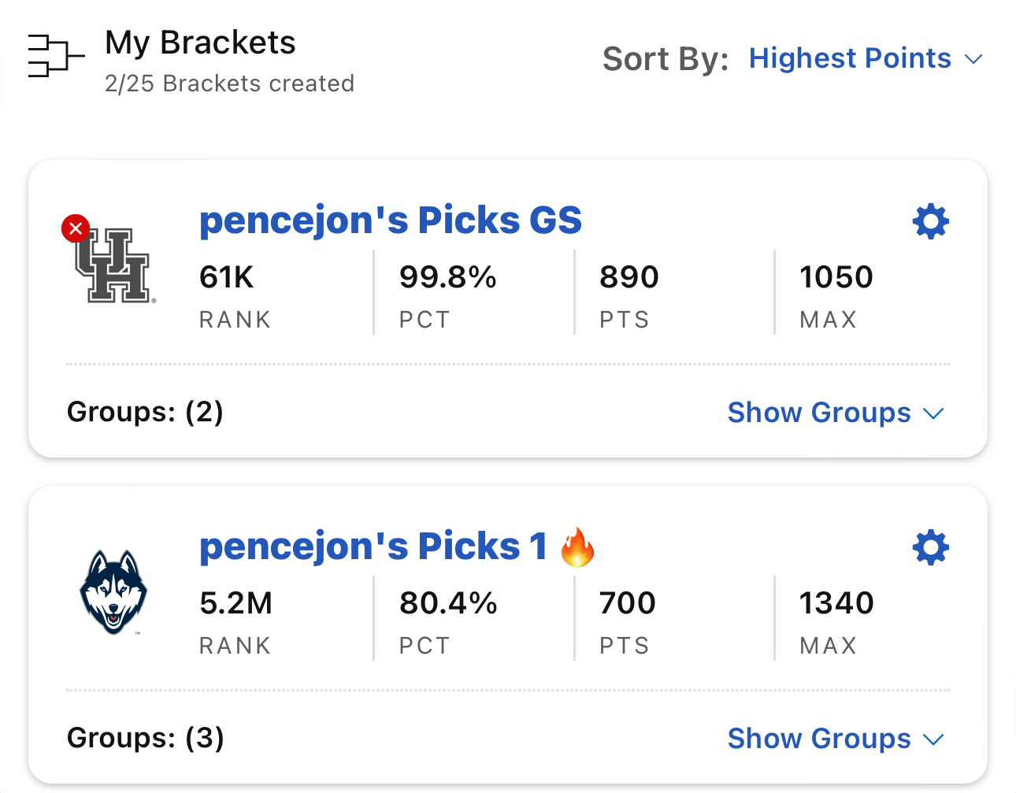Open the Highest Points sort dropdown
This screenshot has height=793, width=1016.
click(x=866, y=58)
